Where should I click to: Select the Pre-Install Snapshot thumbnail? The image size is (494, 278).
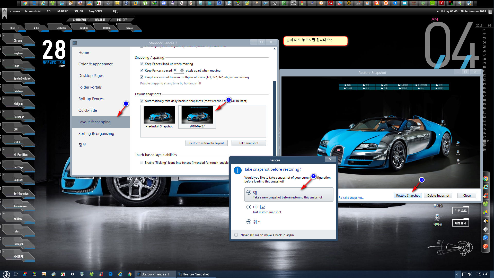159,117
